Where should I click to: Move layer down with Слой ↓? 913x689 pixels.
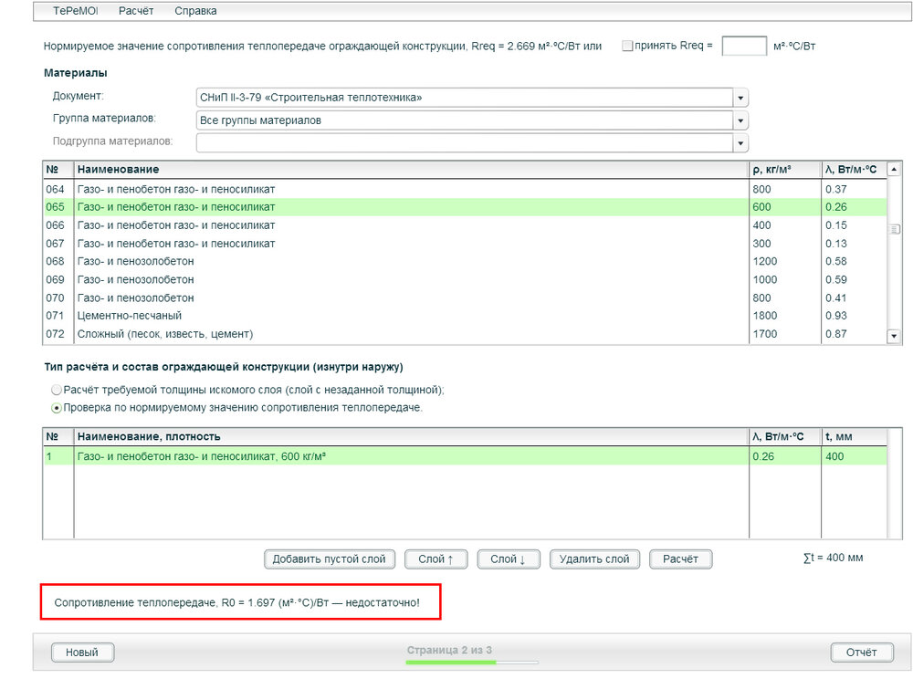(x=508, y=559)
